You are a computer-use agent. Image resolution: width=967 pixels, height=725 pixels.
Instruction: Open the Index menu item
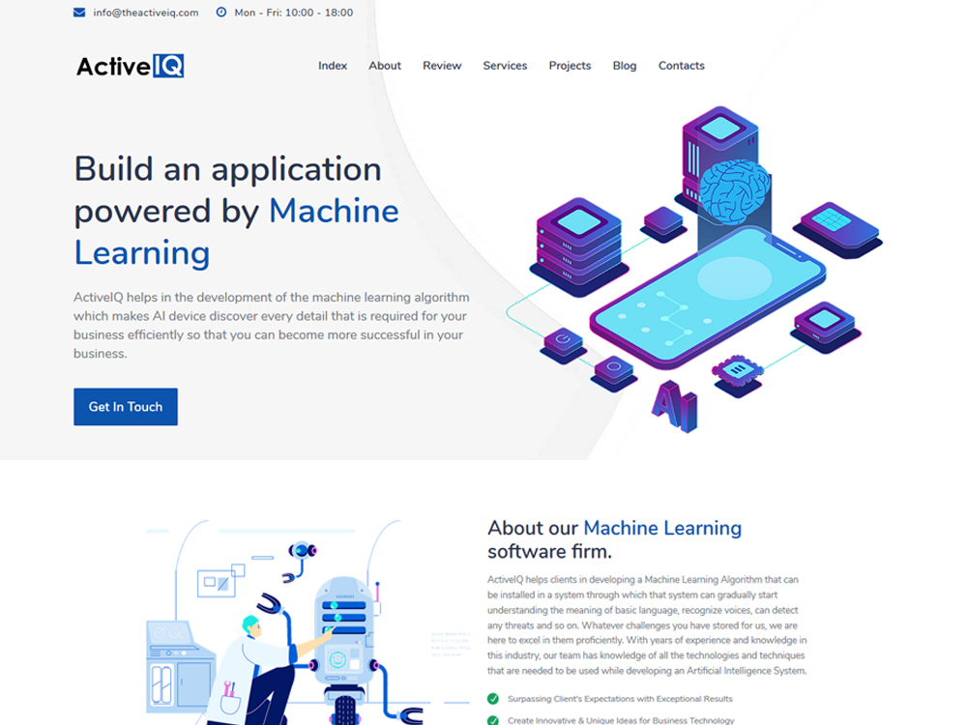click(333, 66)
